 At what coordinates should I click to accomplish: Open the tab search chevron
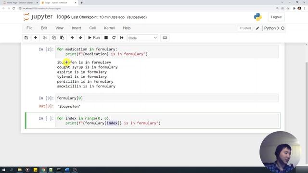282,2
